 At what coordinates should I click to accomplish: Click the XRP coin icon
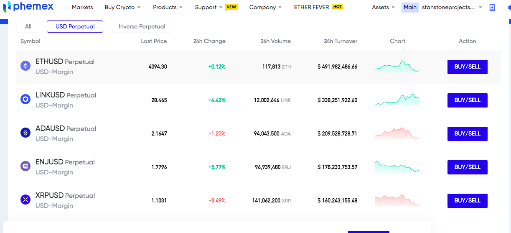(x=25, y=200)
